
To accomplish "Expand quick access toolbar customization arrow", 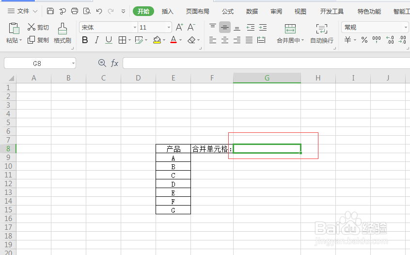I will click(x=123, y=11).
